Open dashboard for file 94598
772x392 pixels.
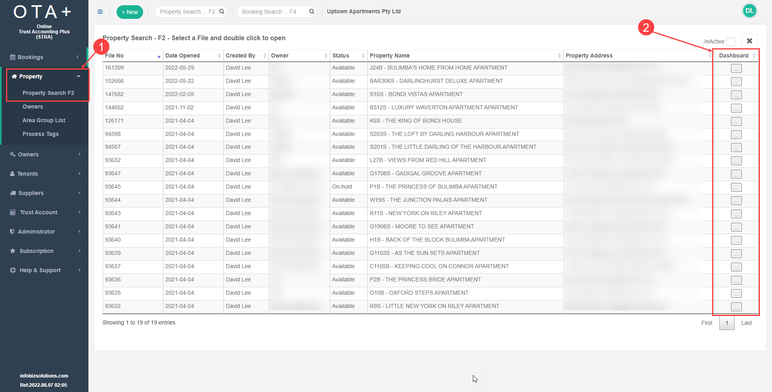click(x=736, y=135)
